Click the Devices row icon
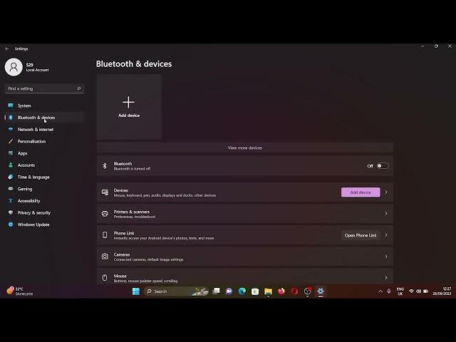This screenshot has height=342, width=456. coord(105,192)
